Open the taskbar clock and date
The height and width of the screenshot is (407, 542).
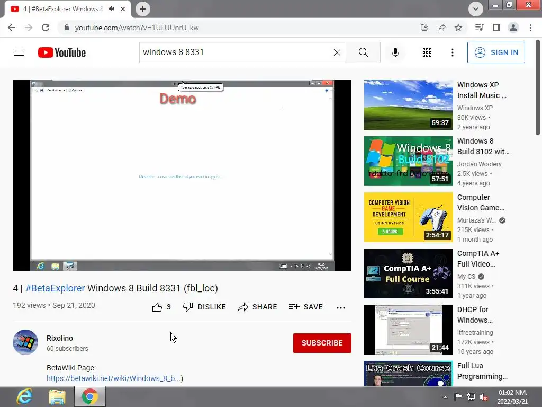[x=512, y=397]
